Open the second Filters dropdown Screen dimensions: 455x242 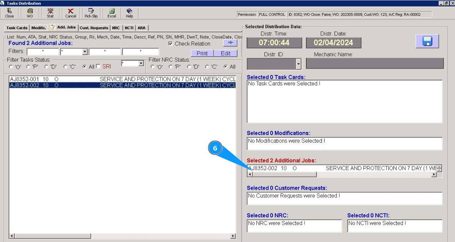(x=85, y=52)
